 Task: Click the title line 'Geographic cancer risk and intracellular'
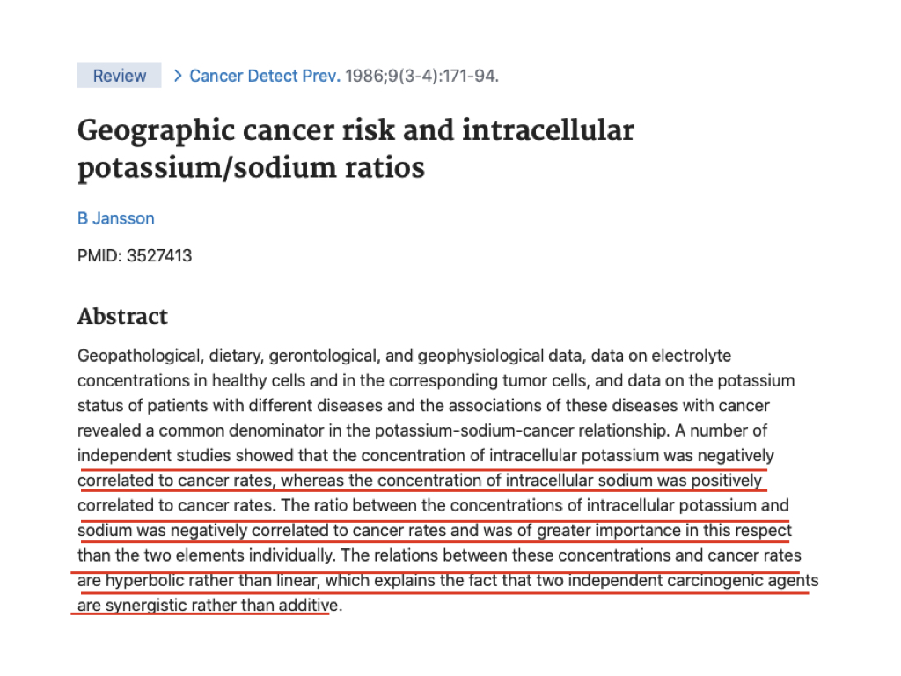pos(355,130)
